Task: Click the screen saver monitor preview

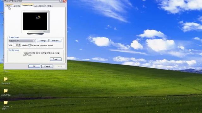Action: coord(35,22)
